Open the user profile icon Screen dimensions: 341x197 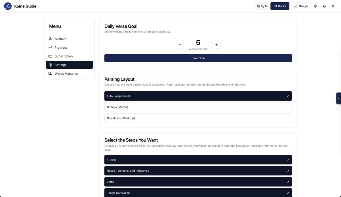333,6
